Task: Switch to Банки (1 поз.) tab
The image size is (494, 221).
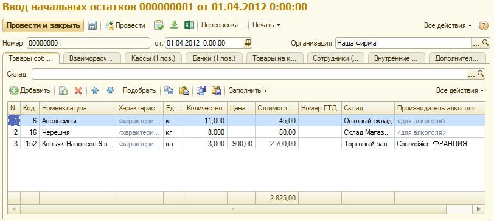Action: click(214, 58)
